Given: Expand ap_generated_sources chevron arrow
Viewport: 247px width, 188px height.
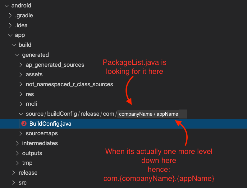Looking at the screenshot, I should [21, 65].
